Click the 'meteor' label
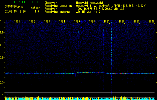 pyautogui.click(x=35, y=8)
